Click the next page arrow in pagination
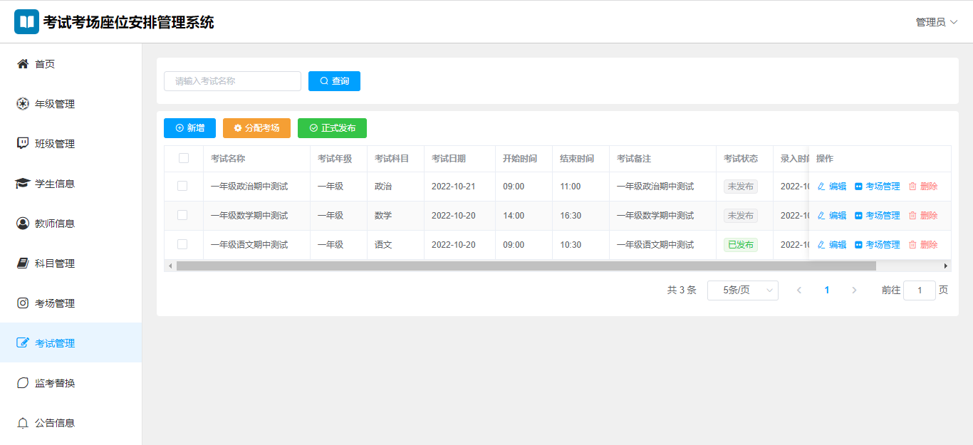This screenshot has height=445, width=973. (854, 290)
